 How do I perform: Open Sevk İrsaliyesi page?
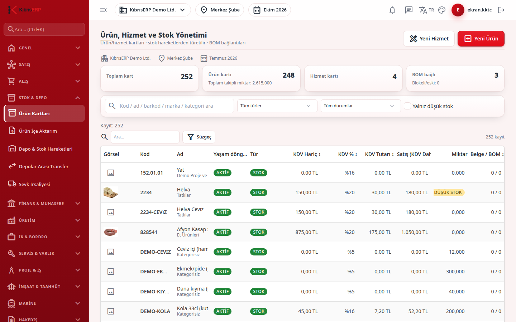coord(44,184)
